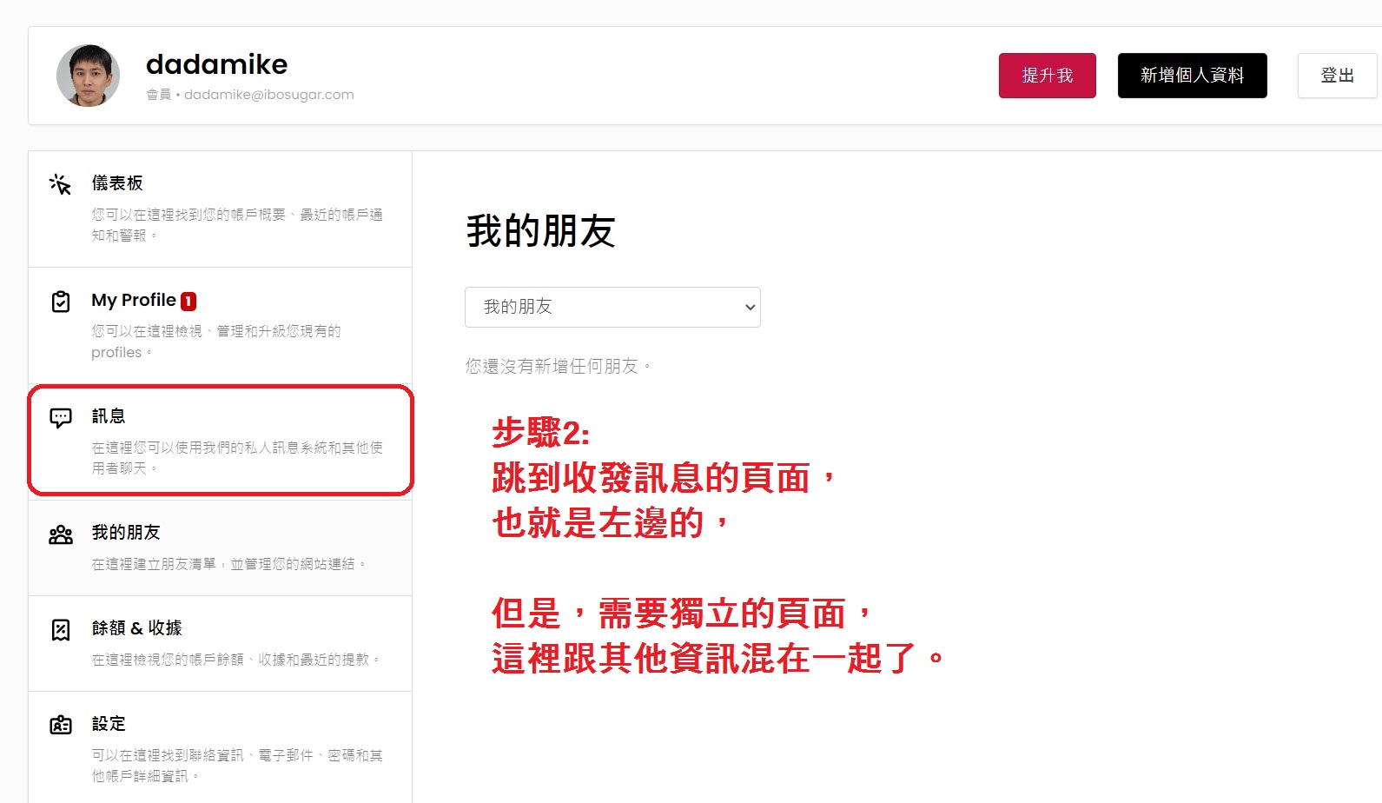The width and height of the screenshot is (1382, 803).
Task: Log out using the 登出 button
Action: pyautogui.click(x=1337, y=76)
